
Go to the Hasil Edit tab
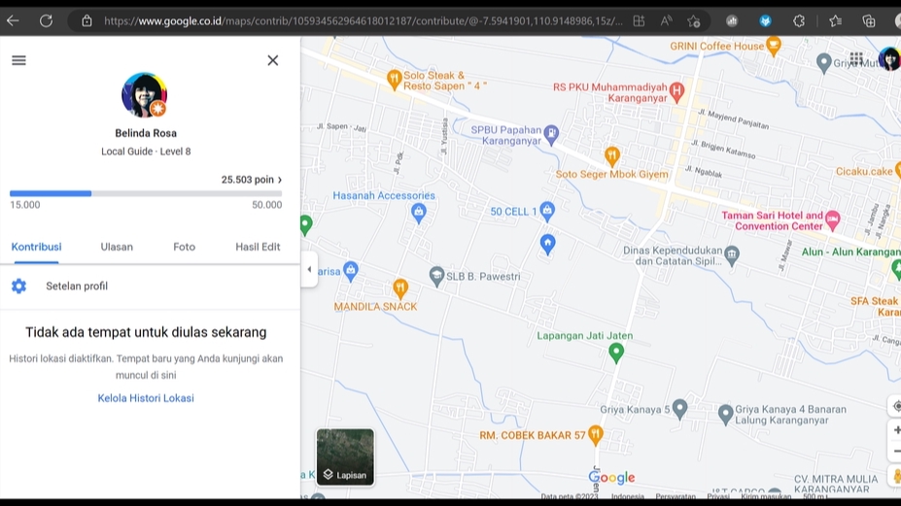(258, 247)
